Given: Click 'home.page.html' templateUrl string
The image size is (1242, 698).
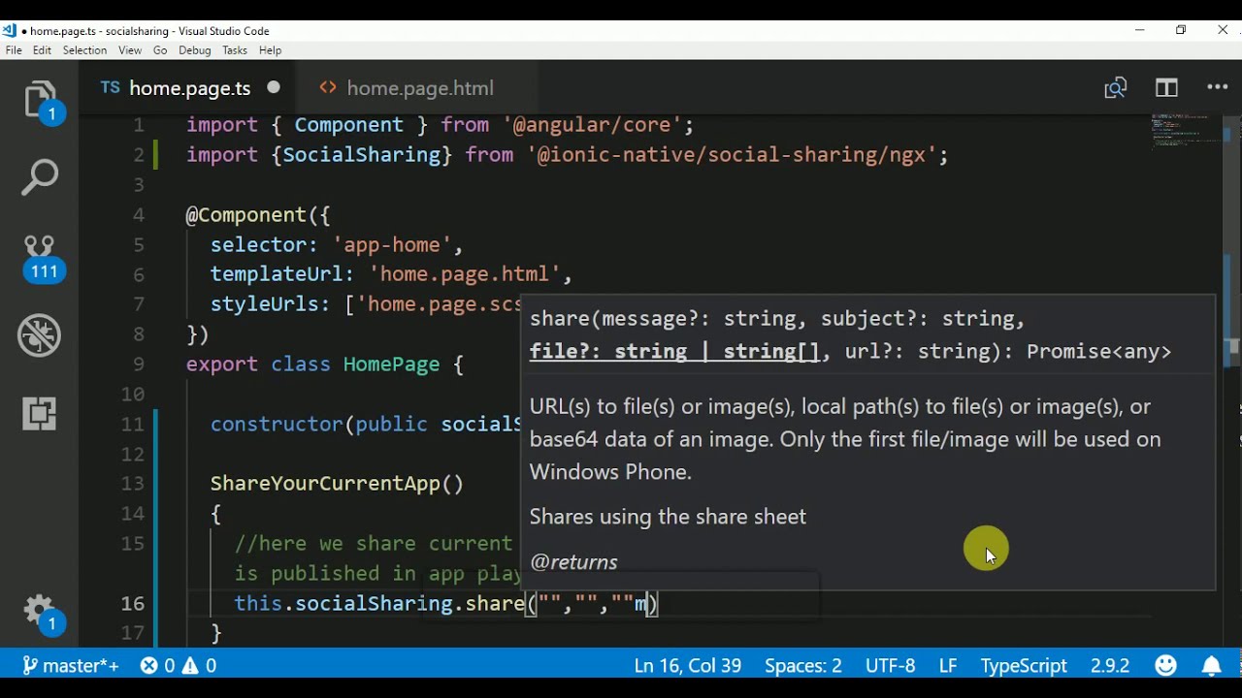Looking at the screenshot, I should pyautogui.click(x=464, y=274).
